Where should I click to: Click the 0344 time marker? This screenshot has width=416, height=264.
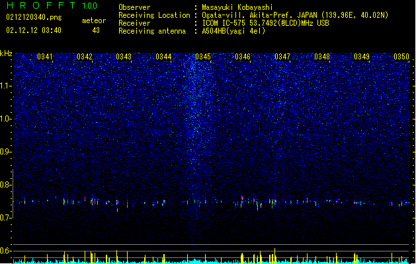point(163,57)
